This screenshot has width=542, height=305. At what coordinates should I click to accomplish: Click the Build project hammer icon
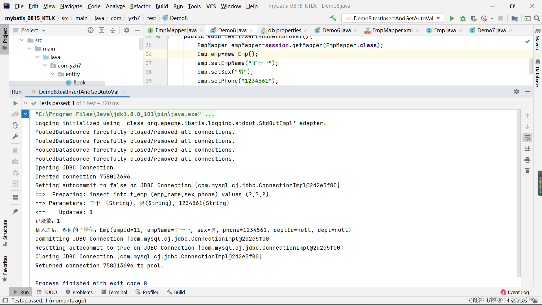(x=333, y=18)
